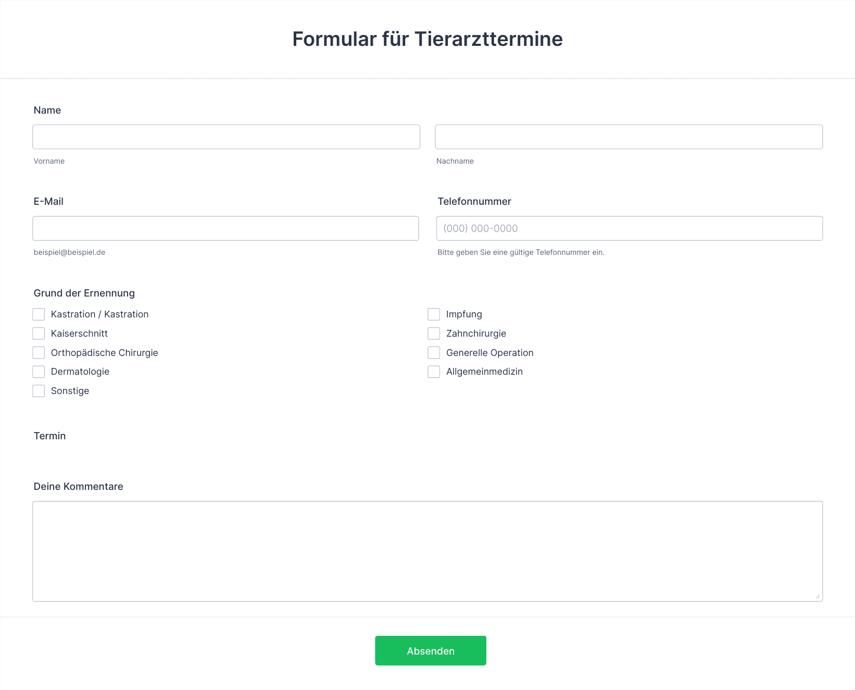855x690 pixels.
Task: Click the Vorname text field
Action: pos(226,137)
